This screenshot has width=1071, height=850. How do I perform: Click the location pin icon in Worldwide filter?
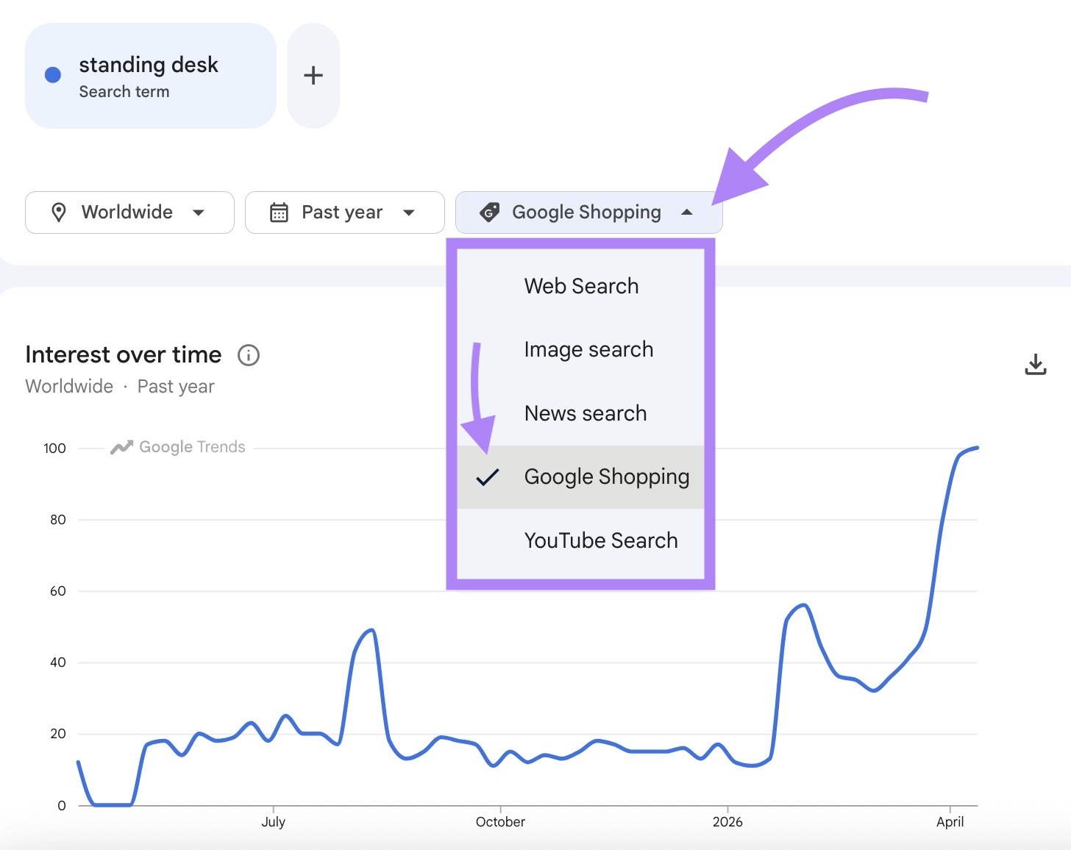click(x=60, y=212)
